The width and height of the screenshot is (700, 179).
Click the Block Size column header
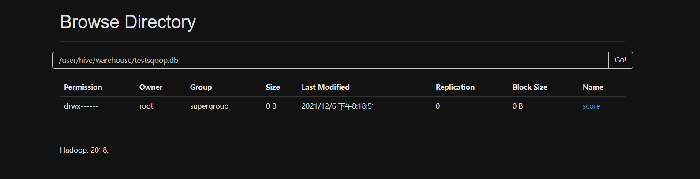[530, 87]
